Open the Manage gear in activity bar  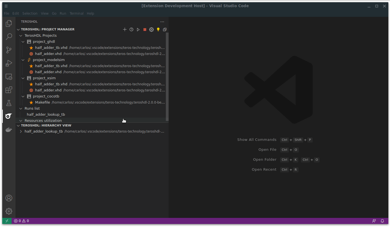(x=9, y=211)
